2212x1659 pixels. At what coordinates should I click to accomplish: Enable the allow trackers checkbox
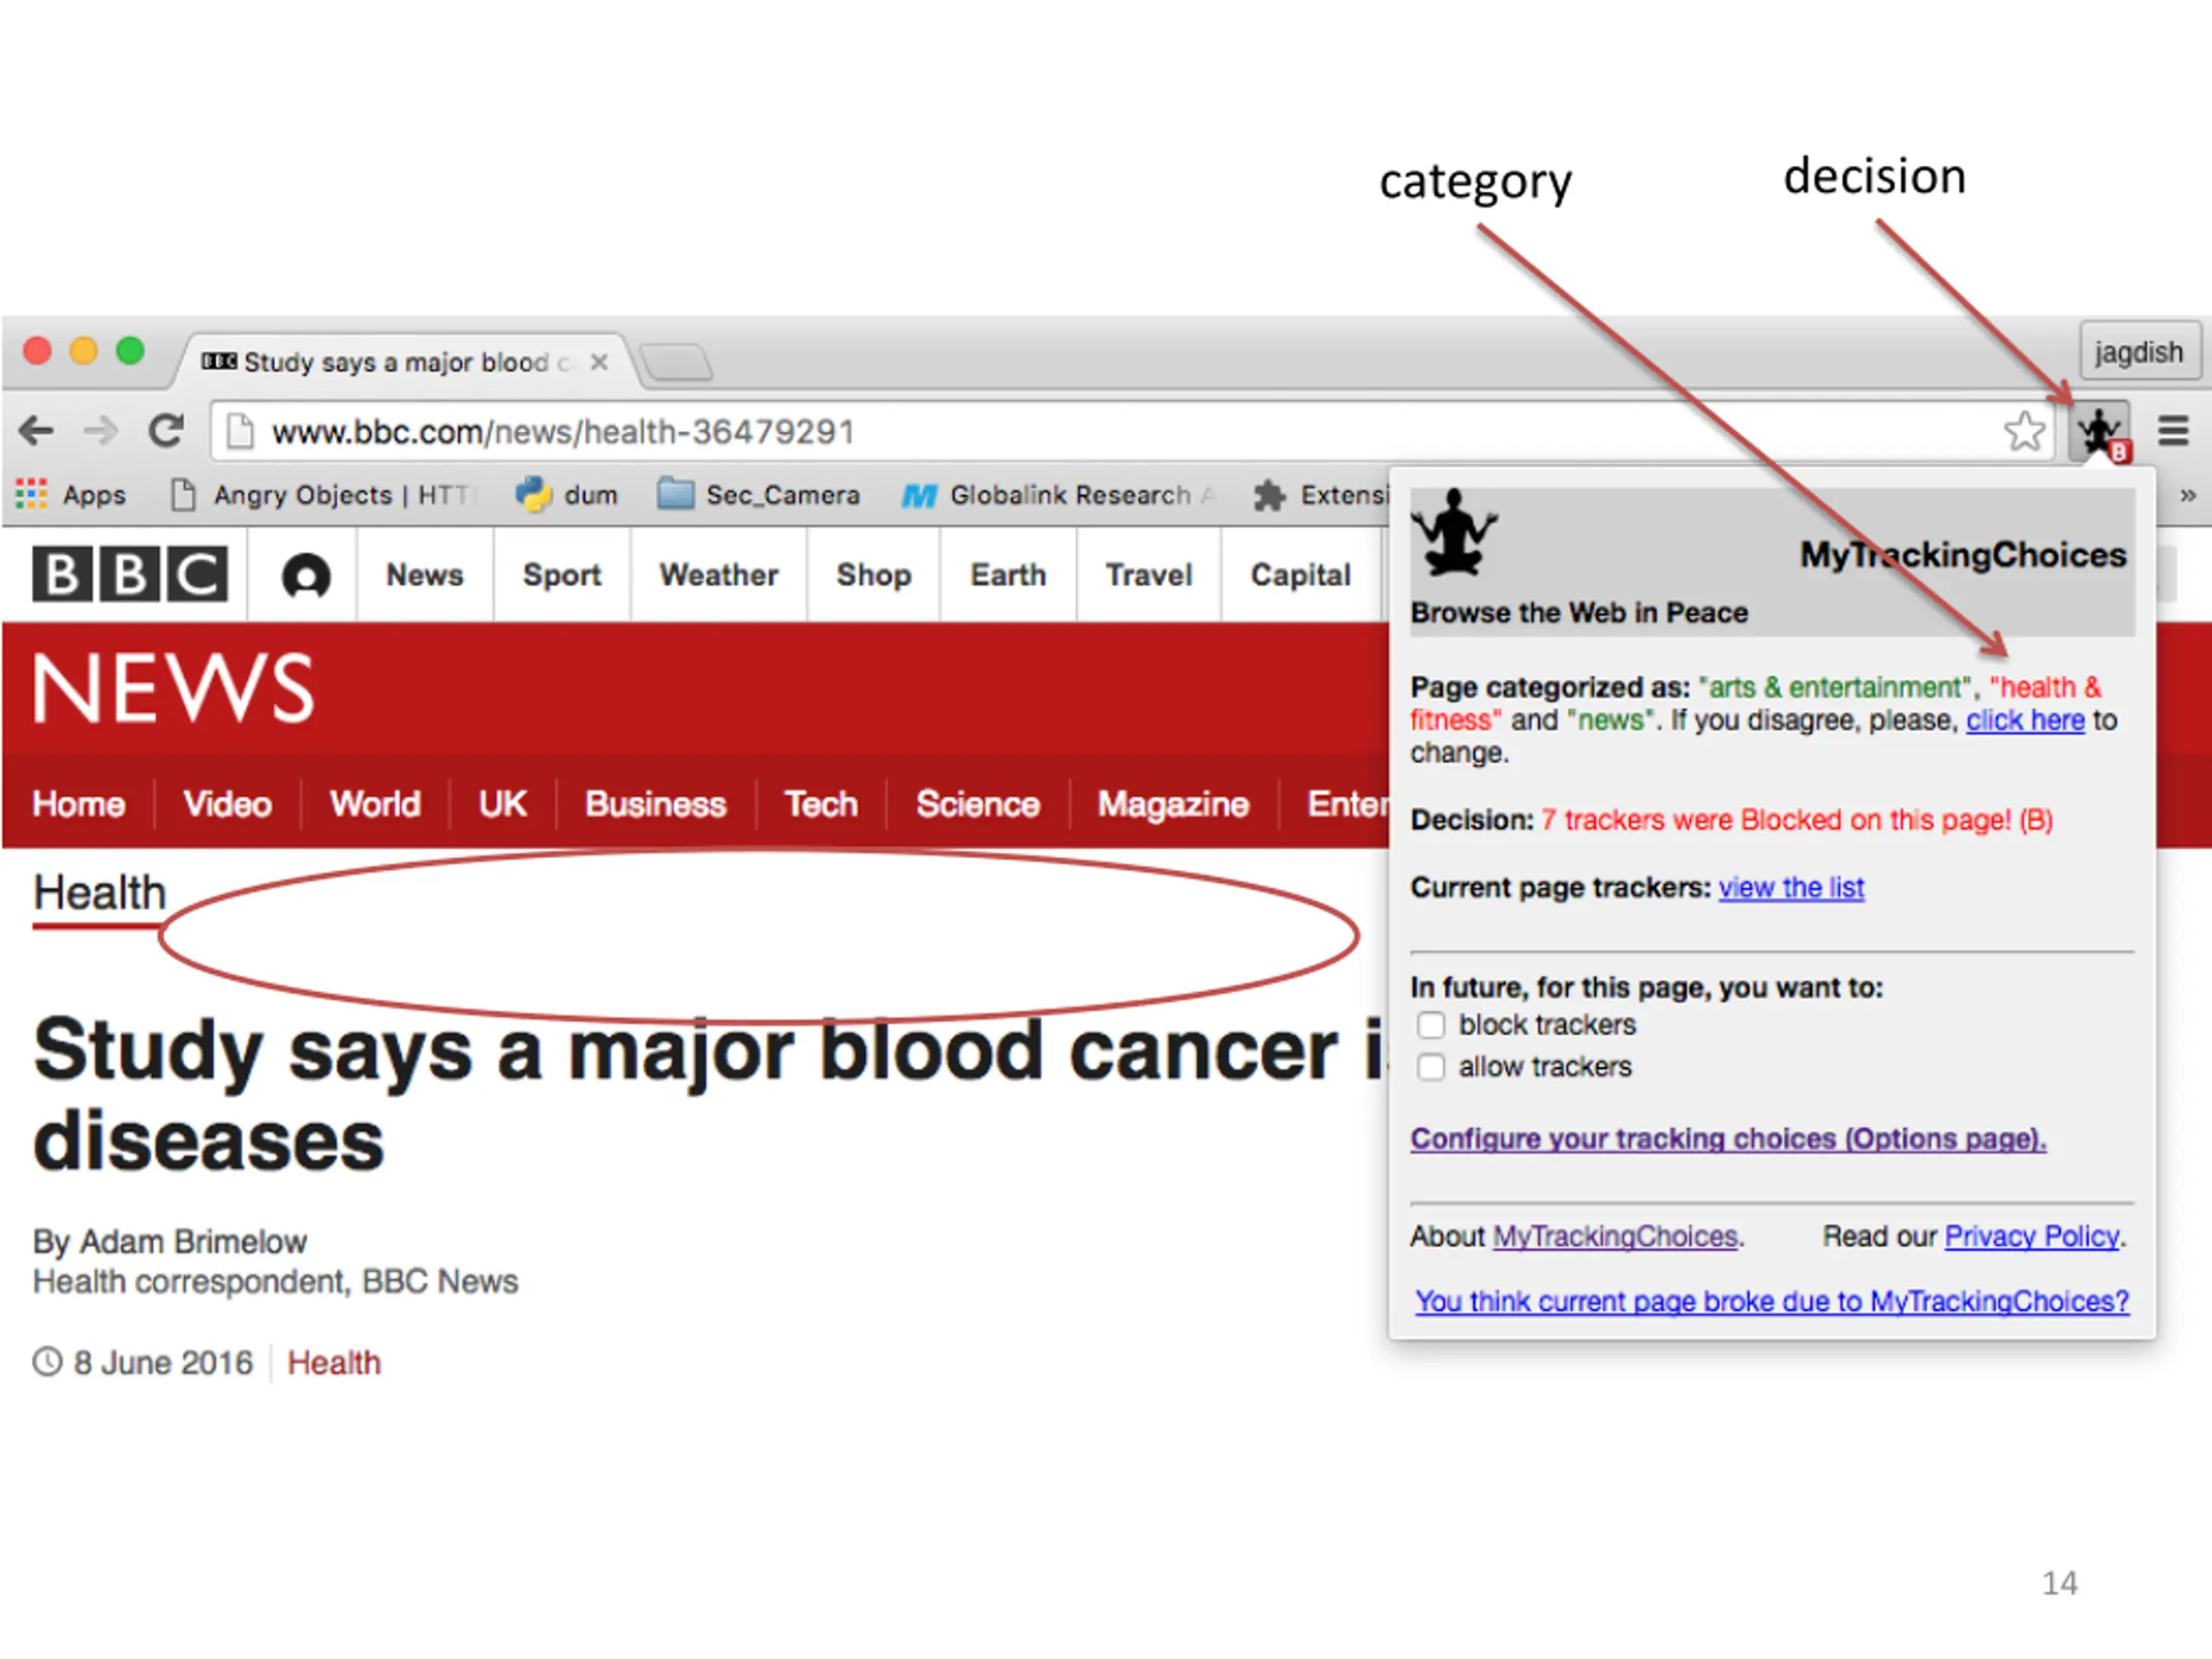coord(1431,1067)
